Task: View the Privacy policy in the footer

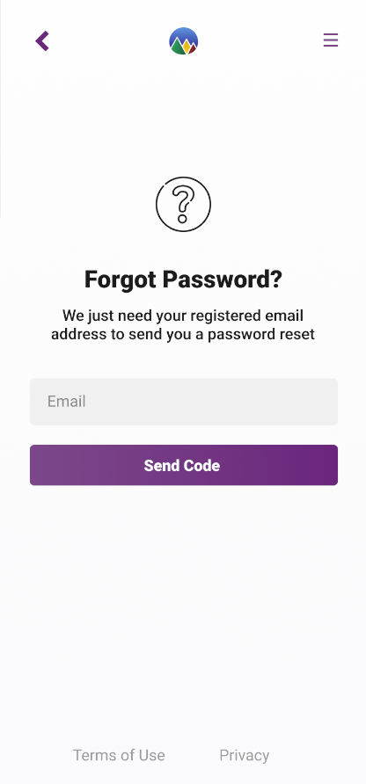Action: point(245,755)
